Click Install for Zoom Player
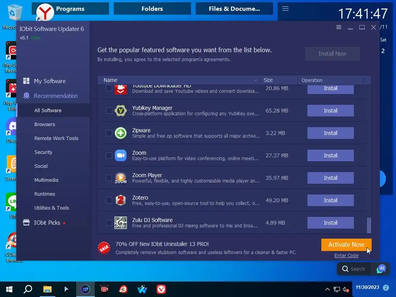The image size is (396, 297). (x=330, y=178)
